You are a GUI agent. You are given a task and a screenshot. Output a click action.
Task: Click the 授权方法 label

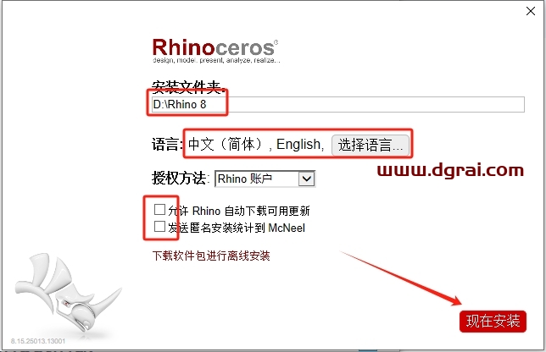pyautogui.click(x=180, y=179)
